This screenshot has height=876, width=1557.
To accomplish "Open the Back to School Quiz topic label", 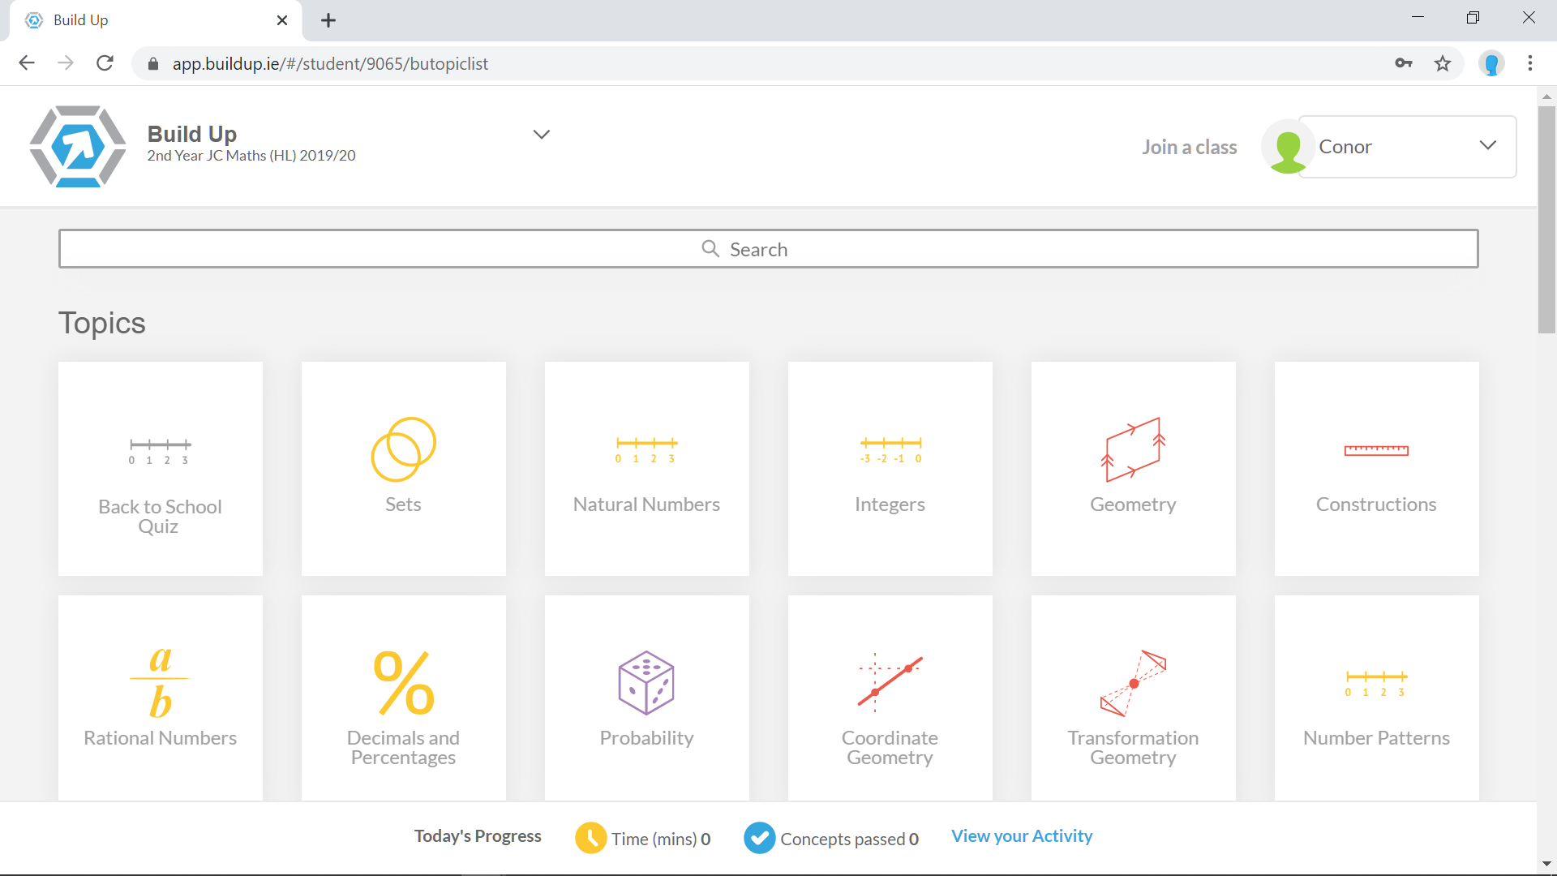I will coord(160,517).
